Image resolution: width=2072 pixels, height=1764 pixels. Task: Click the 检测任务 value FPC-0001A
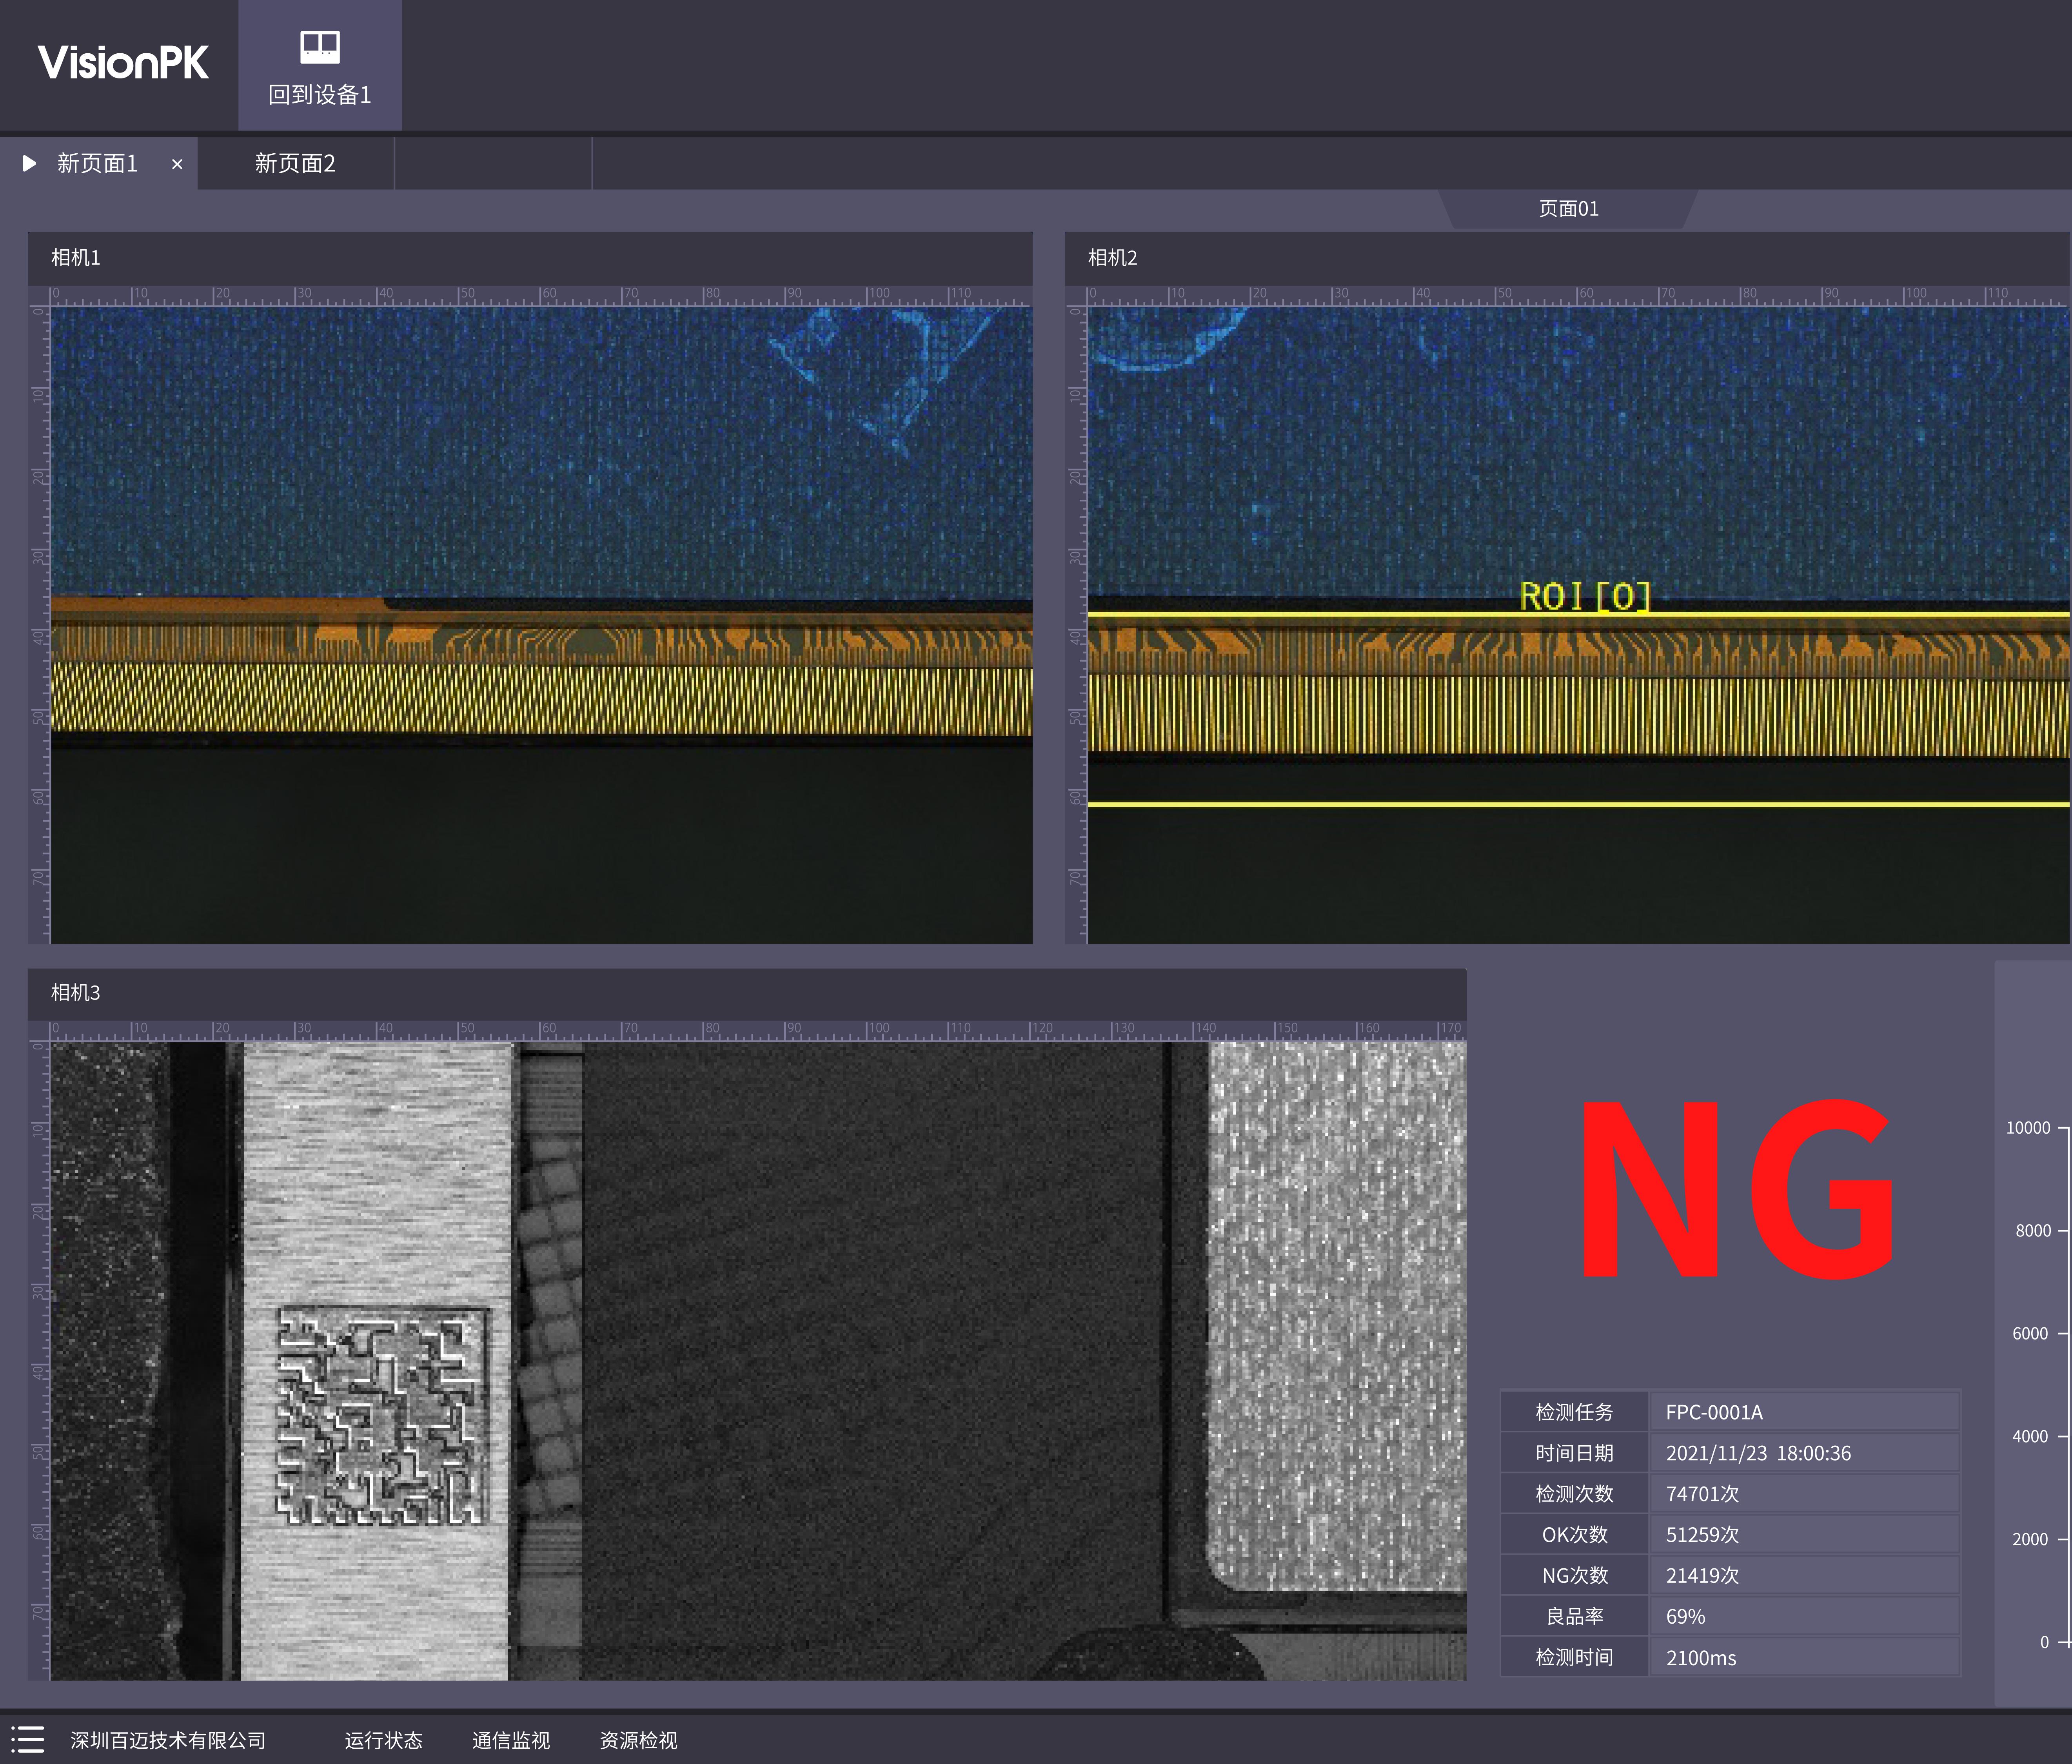tap(1714, 1412)
